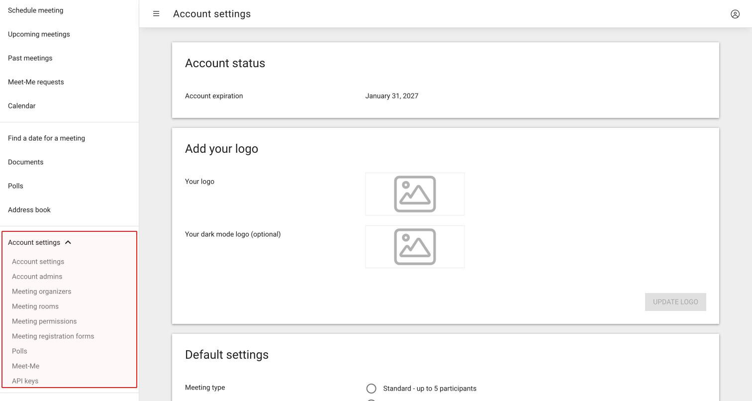Click the dark mode logo placeholder
The image size is (752, 401).
415,247
